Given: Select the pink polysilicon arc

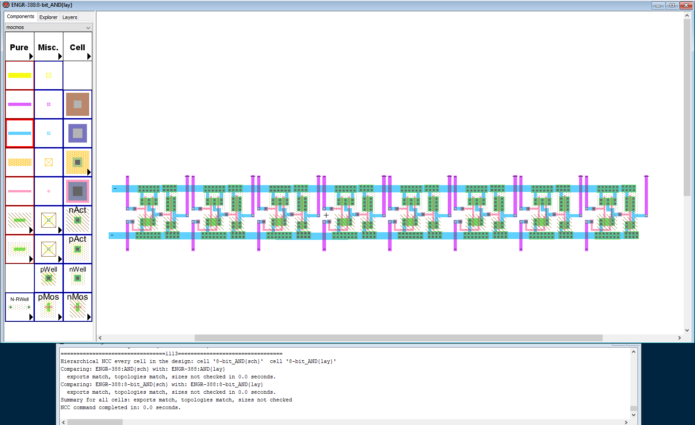Looking at the screenshot, I should (x=19, y=191).
